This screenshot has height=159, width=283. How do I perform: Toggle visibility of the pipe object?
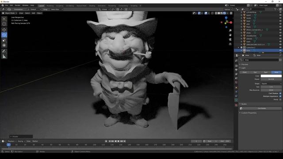280,24
